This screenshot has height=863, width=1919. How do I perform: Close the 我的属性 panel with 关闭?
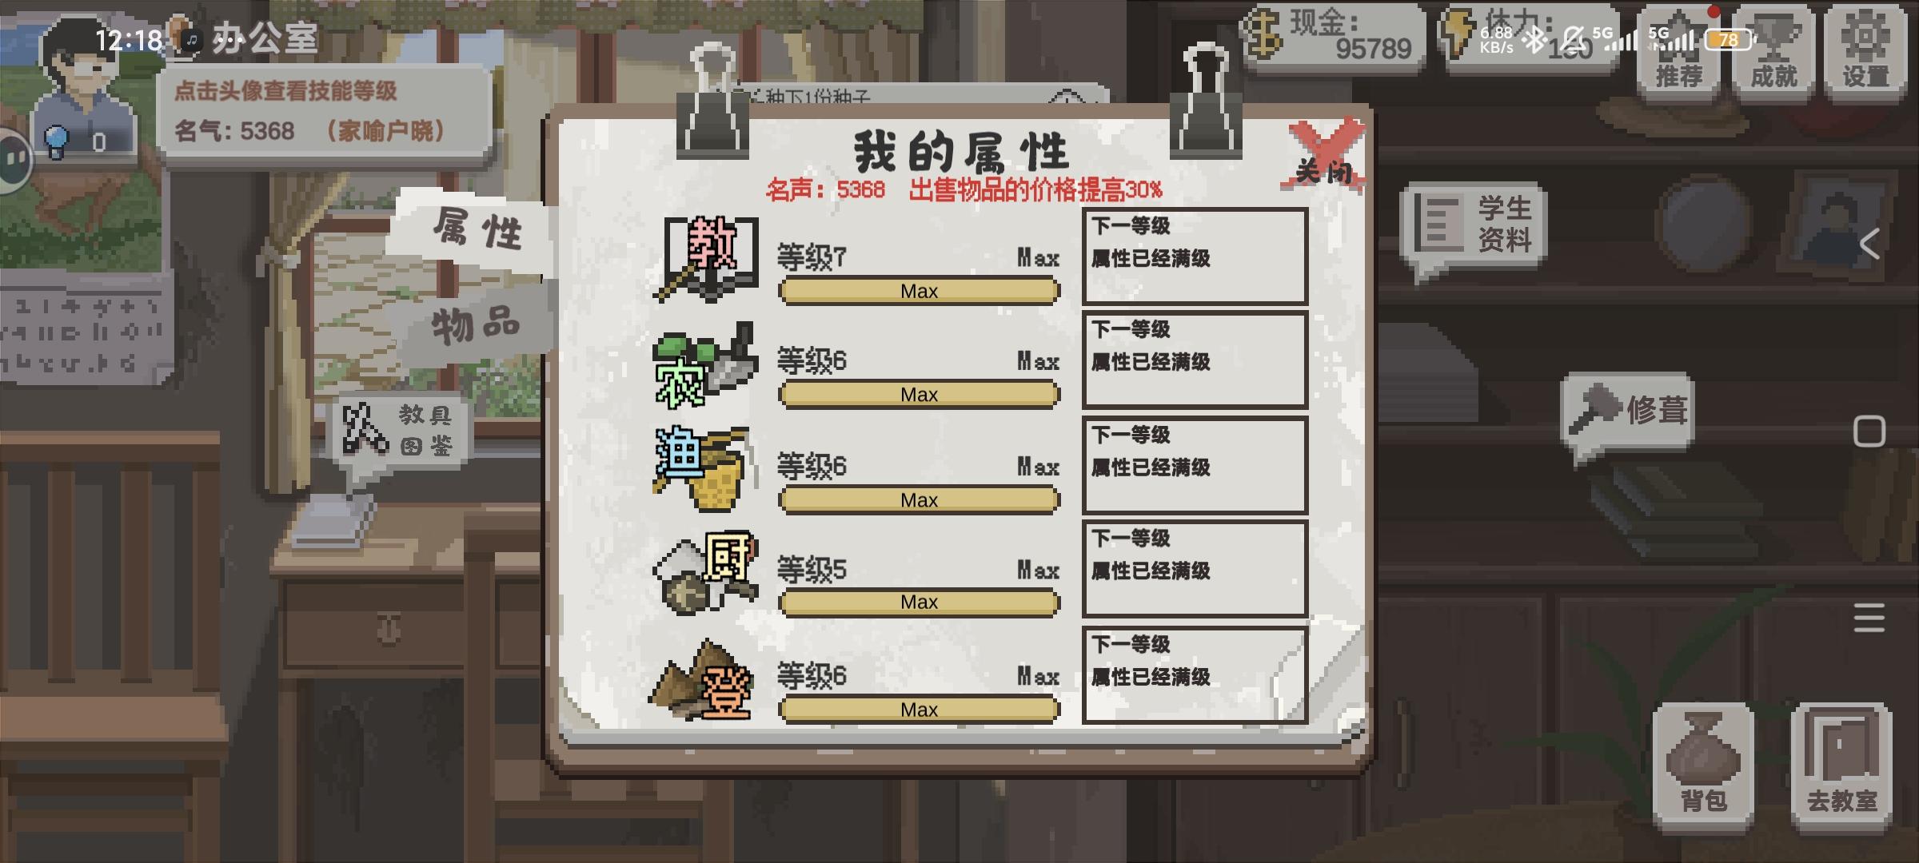[1325, 156]
